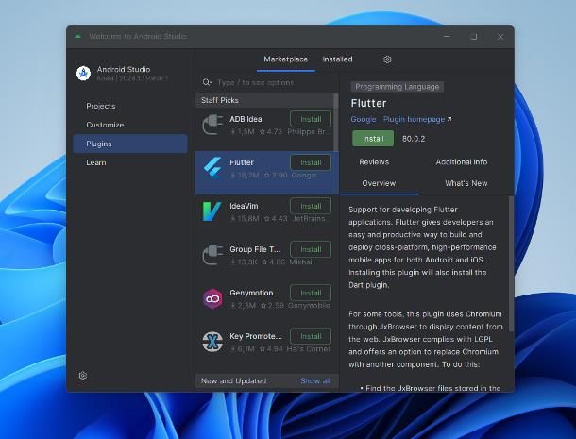Click the Programming Language tag
This screenshot has width=576, height=439.
point(398,87)
